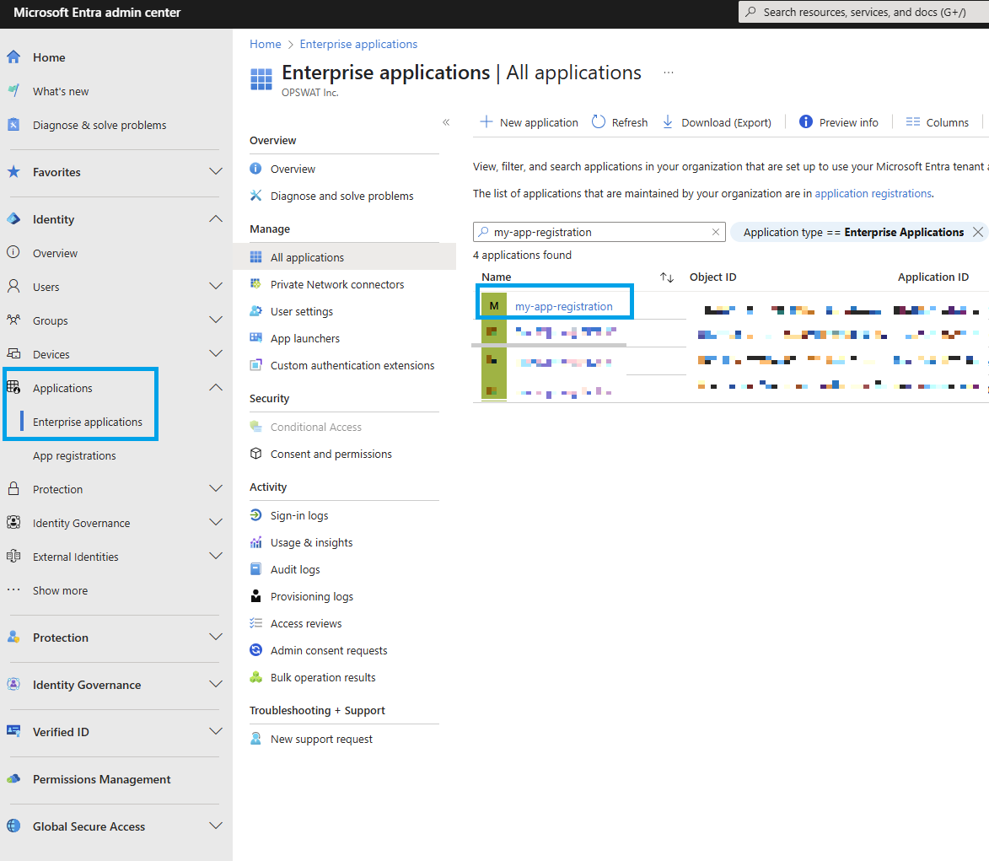Collapse the Identity section chevron
The height and width of the screenshot is (861, 989).
(x=216, y=219)
